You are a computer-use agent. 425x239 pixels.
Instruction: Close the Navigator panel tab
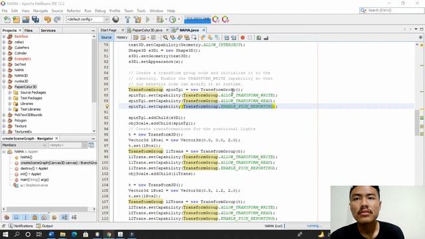click(x=56, y=139)
